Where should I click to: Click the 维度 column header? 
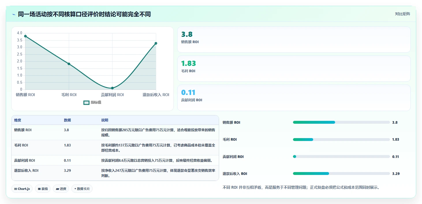pyautogui.click(x=18, y=120)
